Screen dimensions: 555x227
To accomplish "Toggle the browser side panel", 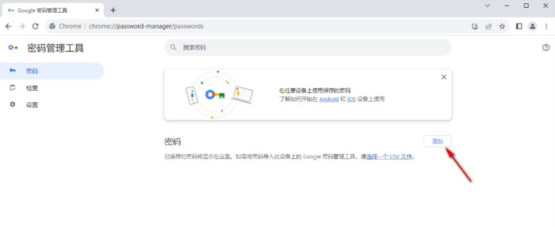I will tap(519, 26).
